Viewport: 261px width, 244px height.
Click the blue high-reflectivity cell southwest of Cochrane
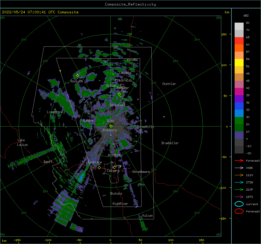click(x=81, y=178)
